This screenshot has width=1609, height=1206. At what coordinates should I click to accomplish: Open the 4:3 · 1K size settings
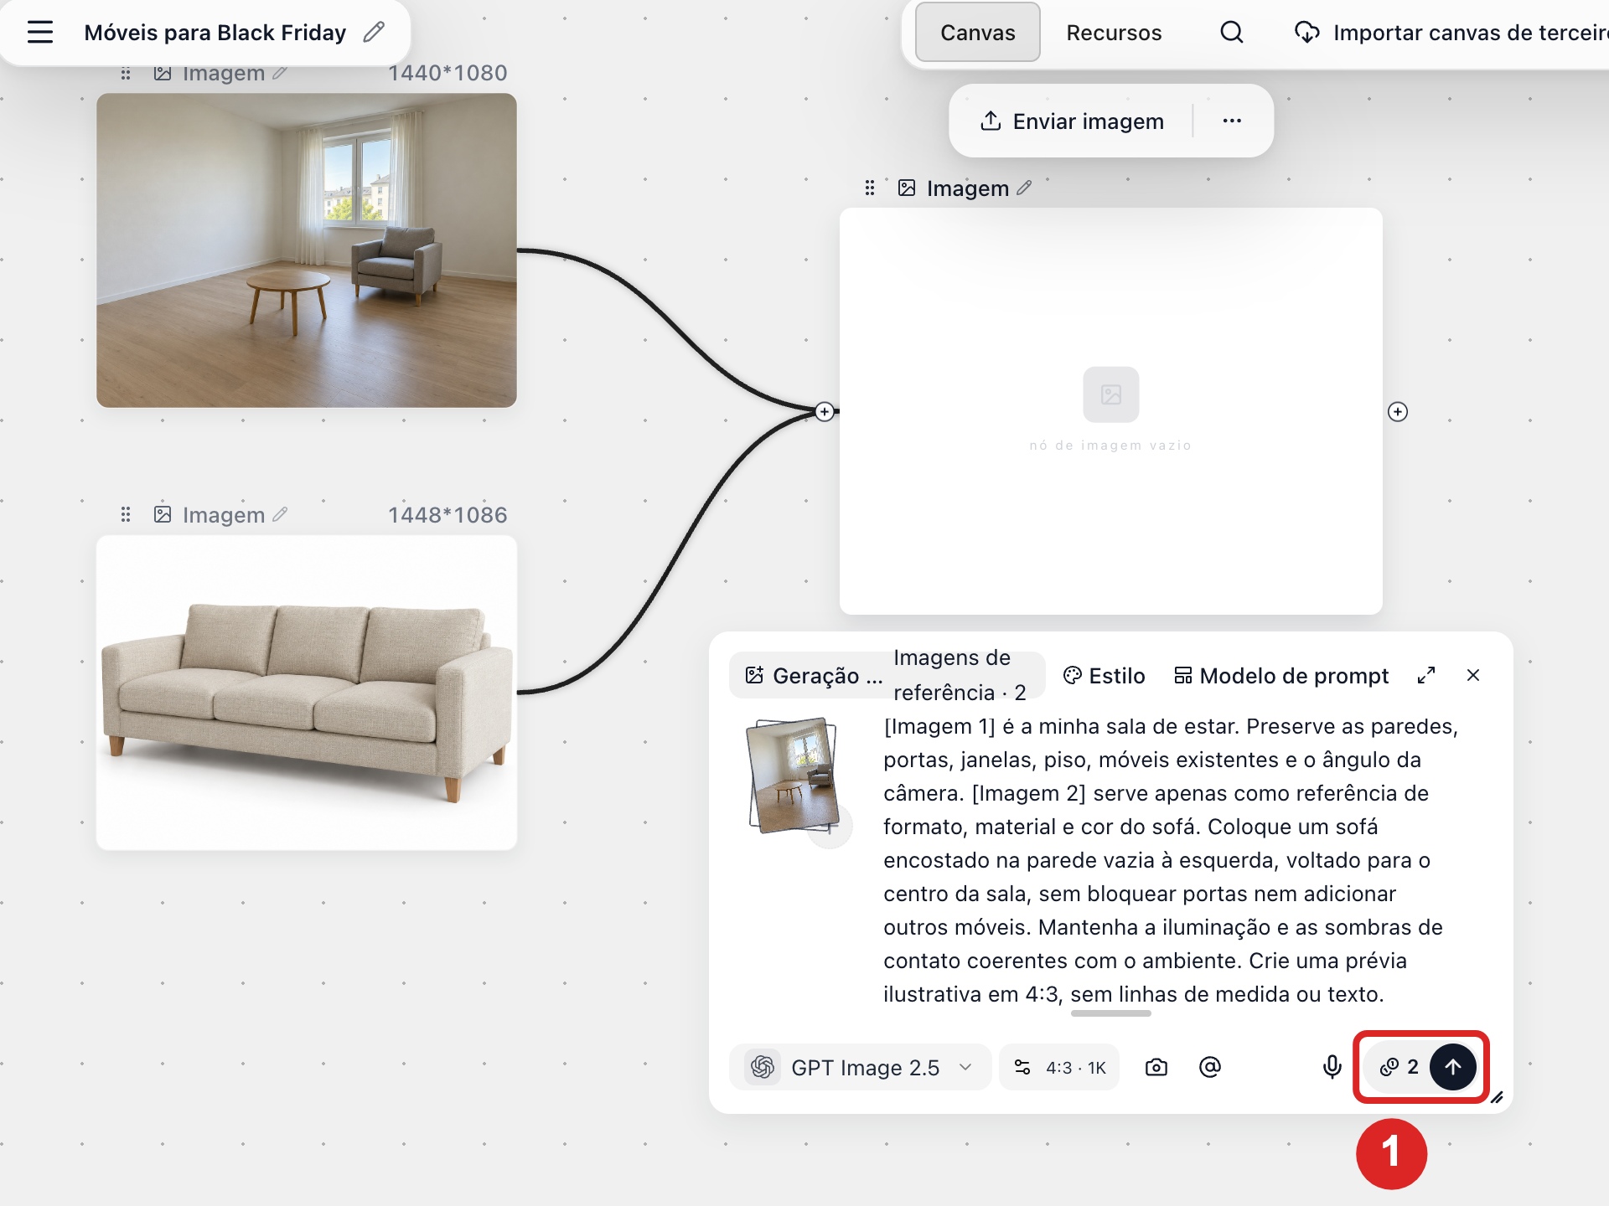click(1060, 1067)
